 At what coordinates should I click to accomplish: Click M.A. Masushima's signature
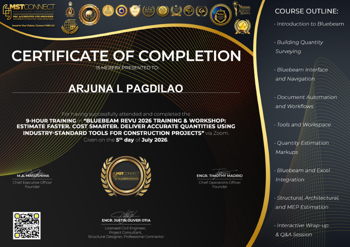[35, 173]
